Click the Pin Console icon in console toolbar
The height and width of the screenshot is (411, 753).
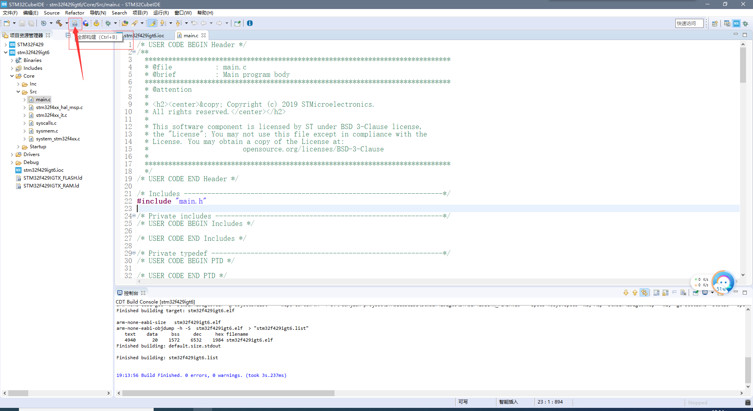(695, 293)
